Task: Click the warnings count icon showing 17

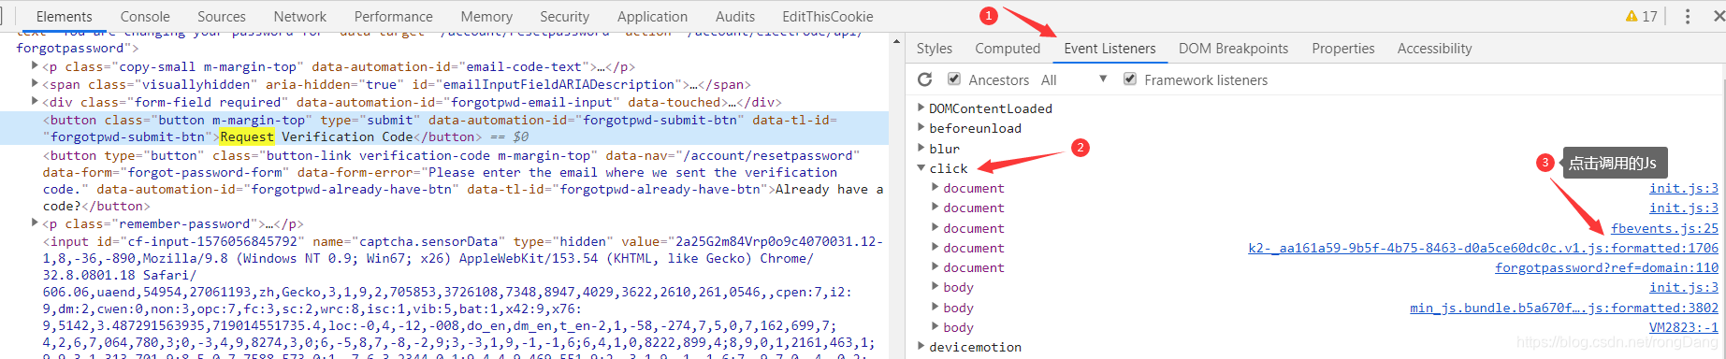Action: tap(1641, 16)
